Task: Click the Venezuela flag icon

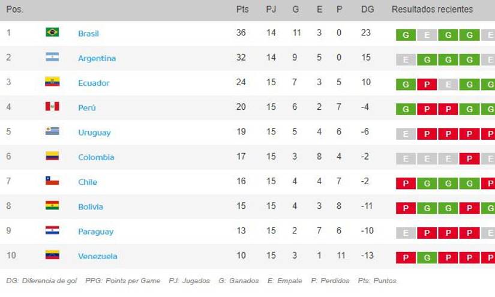Action: click(x=52, y=255)
